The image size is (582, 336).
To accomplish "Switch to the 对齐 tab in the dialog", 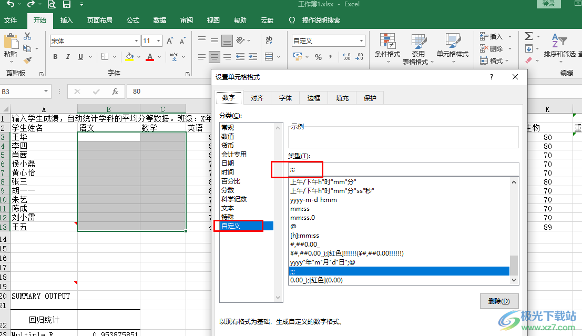I will coord(257,98).
